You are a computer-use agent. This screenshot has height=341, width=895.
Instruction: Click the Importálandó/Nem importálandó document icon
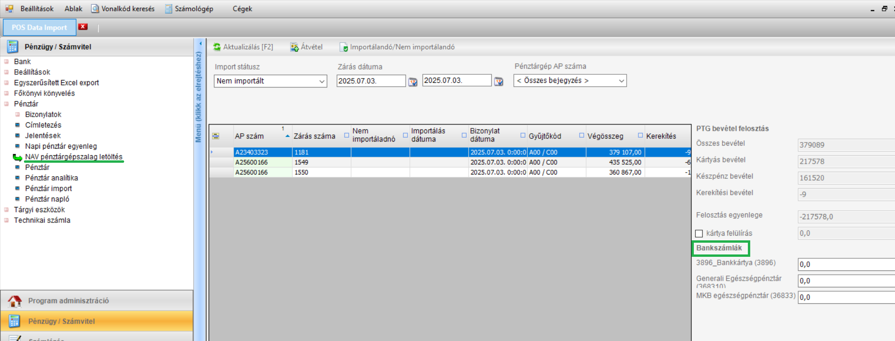pos(344,47)
